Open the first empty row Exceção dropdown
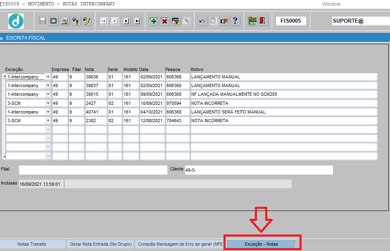Viewport: 390px width, 251px height. coord(48,130)
